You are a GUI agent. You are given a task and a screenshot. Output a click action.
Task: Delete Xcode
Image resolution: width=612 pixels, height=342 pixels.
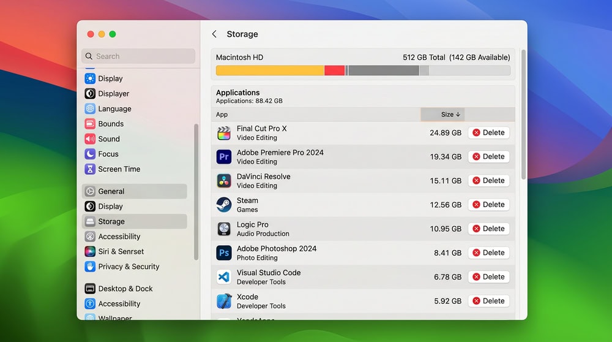tap(488, 301)
